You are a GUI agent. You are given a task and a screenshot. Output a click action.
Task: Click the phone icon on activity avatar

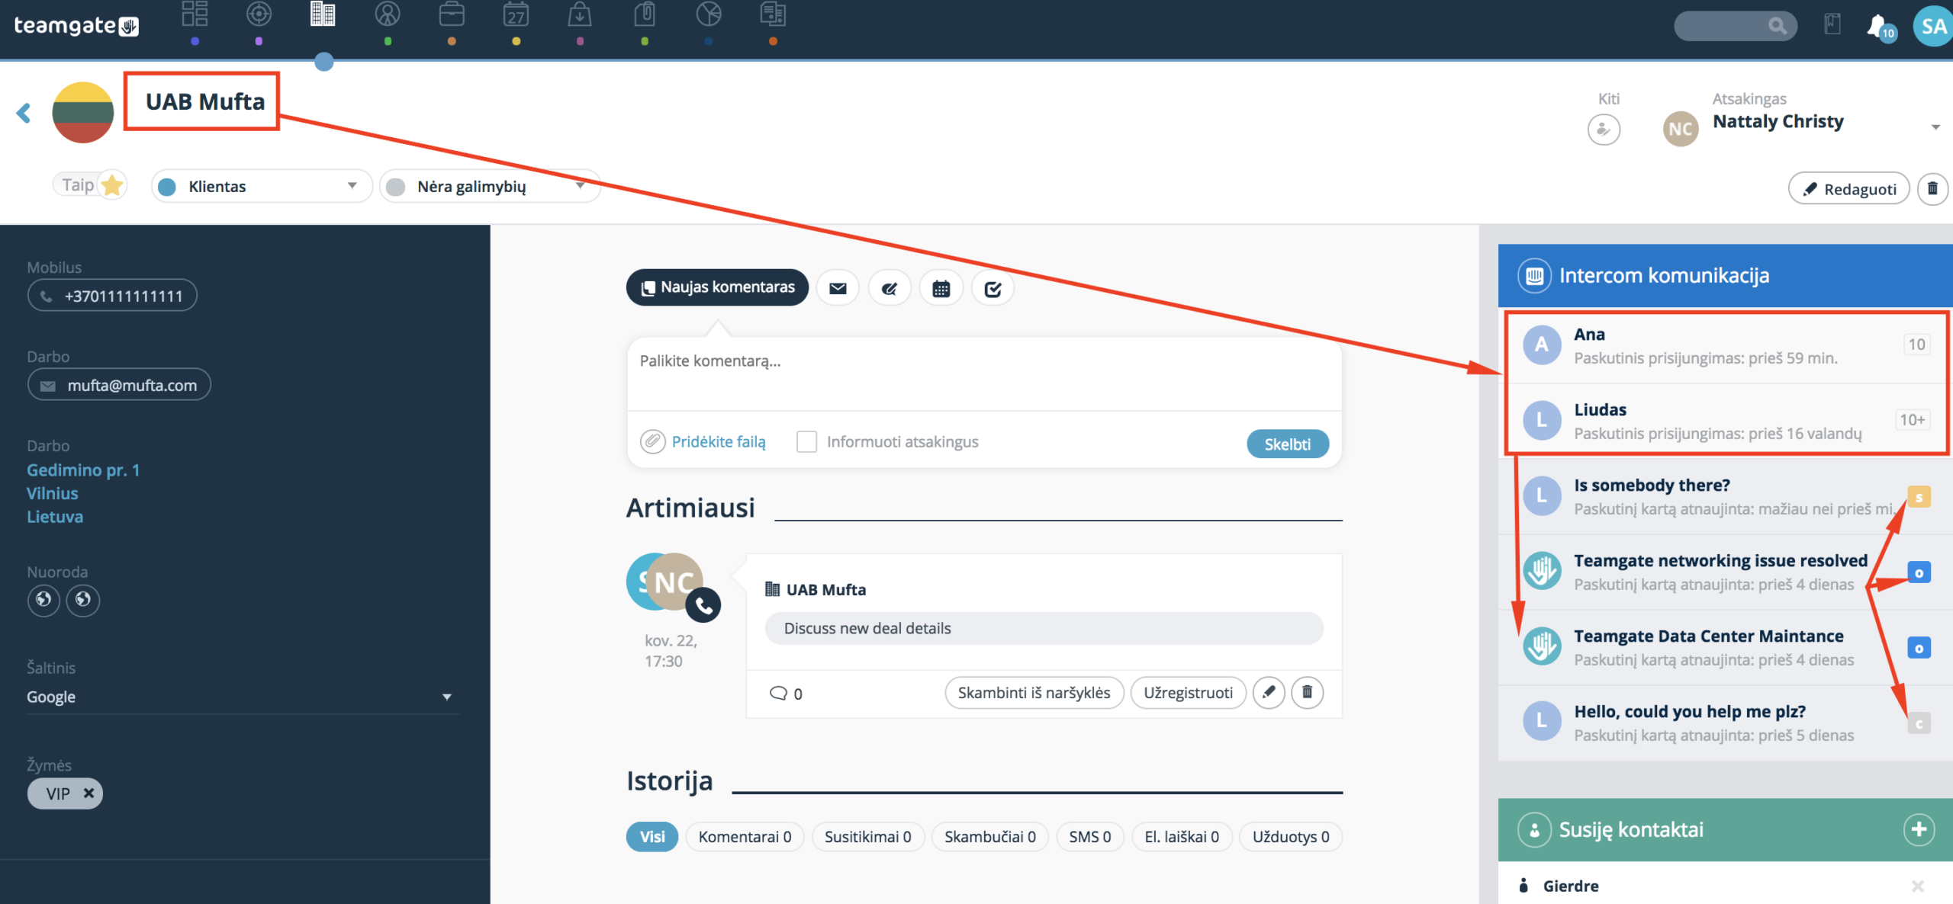pos(703,605)
